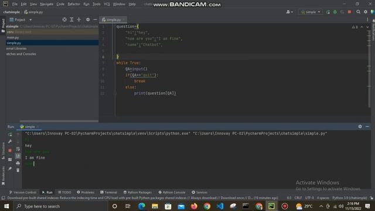The width and height of the screenshot is (375, 211).
Task: Expand External Libraries node
Action: click(16, 49)
